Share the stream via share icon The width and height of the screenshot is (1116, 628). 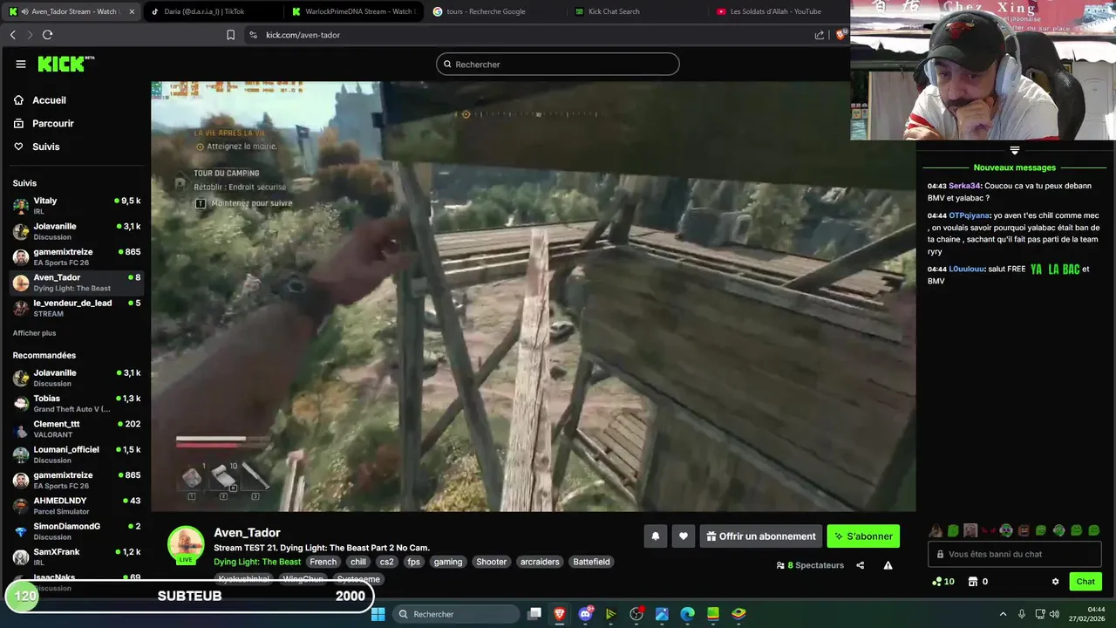coord(861,565)
